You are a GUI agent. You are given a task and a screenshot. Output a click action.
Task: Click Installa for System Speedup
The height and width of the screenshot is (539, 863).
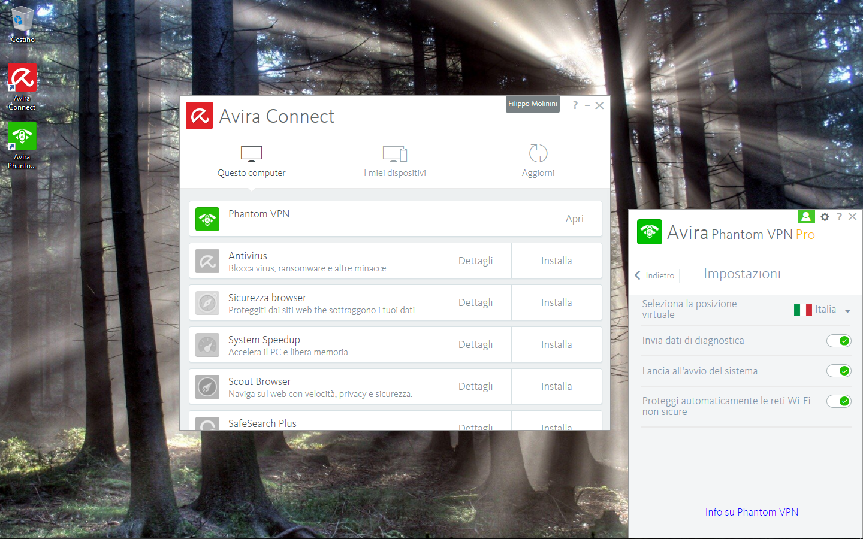tap(557, 344)
